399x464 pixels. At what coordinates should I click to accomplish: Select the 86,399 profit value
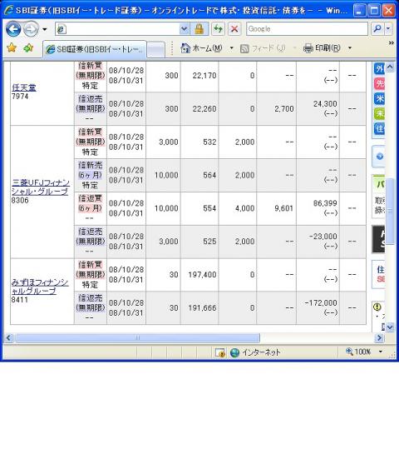(325, 203)
